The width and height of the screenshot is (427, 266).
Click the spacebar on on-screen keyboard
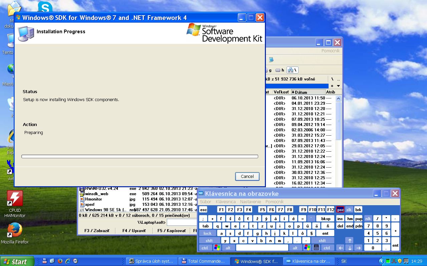(262, 248)
